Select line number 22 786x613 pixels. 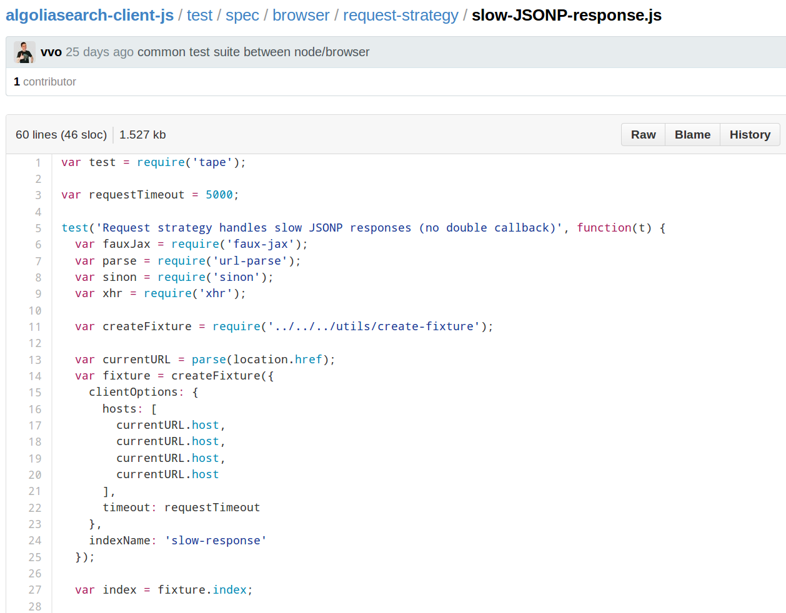click(35, 508)
